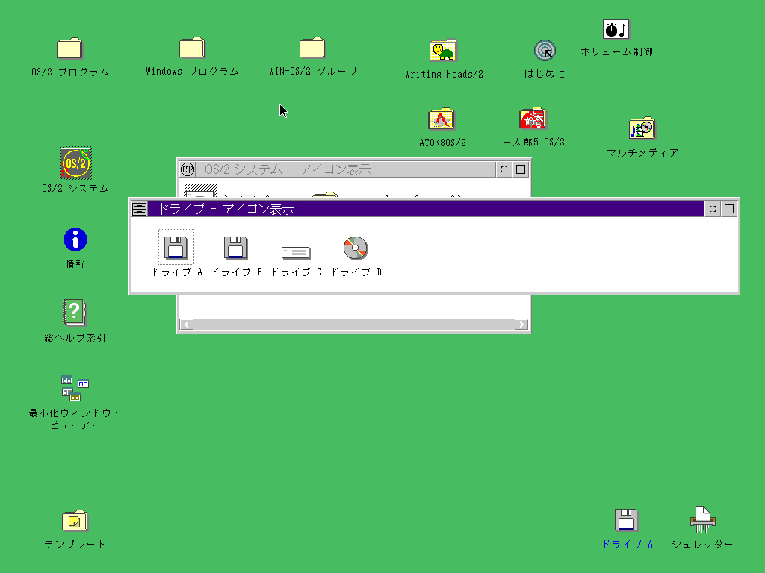
Task: Open the マルチメディア folder icon
Action: click(642, 129)
